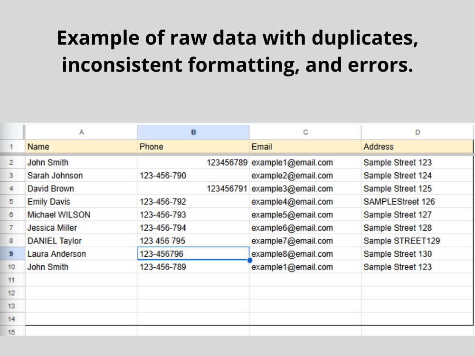Select cell 'Sample STREET129'
Viewport: 475px width, 356px height.
(417, 241)
